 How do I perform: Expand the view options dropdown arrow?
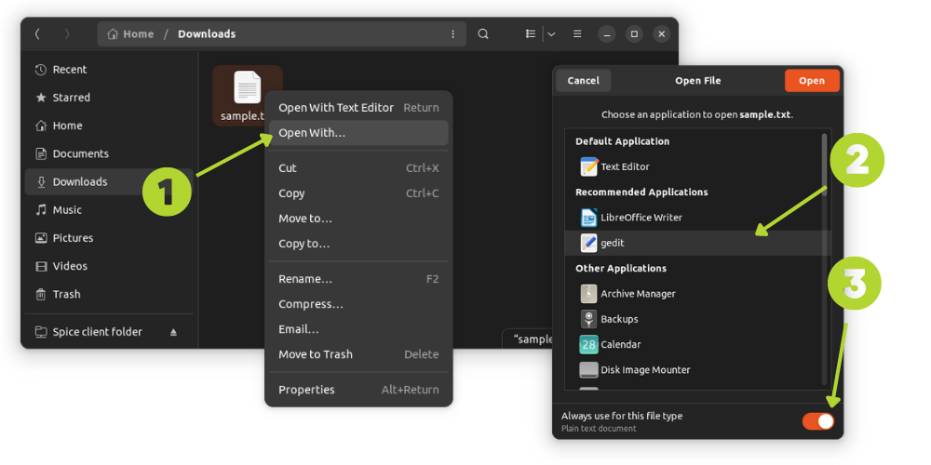(551, 33)
